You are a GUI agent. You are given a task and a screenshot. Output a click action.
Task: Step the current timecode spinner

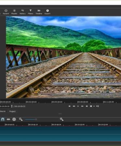(x=12, y=106)
